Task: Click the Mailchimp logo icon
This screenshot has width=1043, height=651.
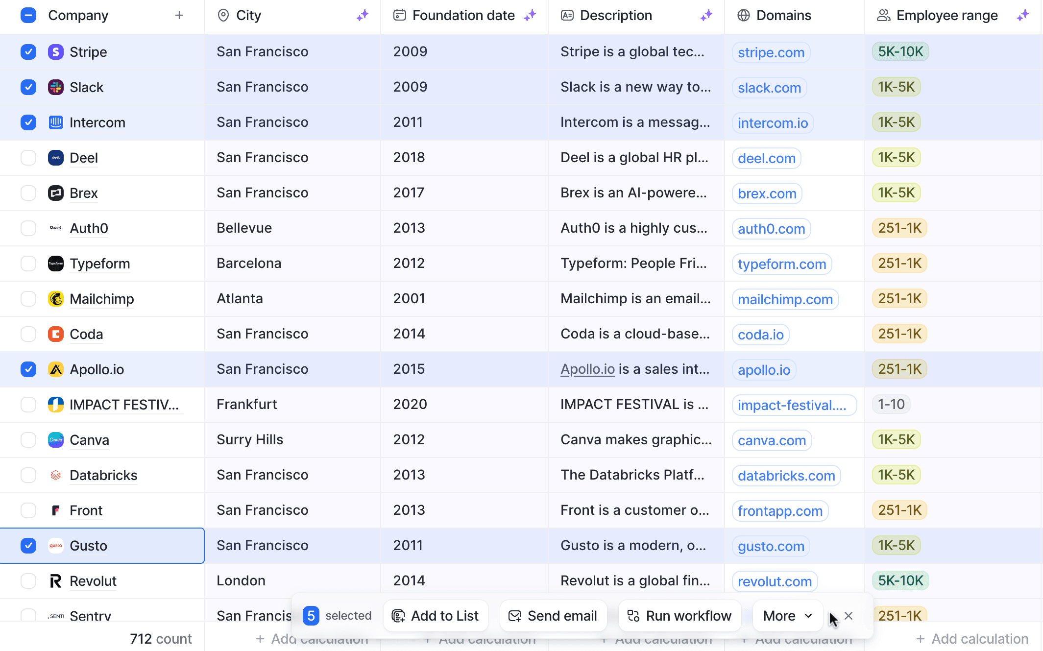Action: coord(56,299)
